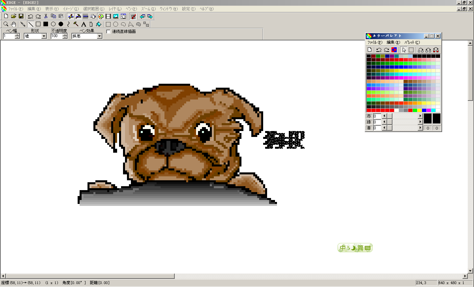The width and height of the screenshot is (474, 287).
Task: Pick the pure yellow swatch in bottom palette row
Action: [420, 110]
